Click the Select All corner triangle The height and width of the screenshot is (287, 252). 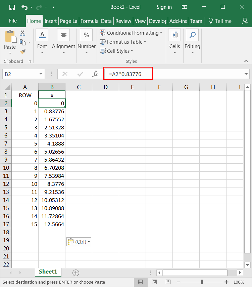(x=7, y=87)
